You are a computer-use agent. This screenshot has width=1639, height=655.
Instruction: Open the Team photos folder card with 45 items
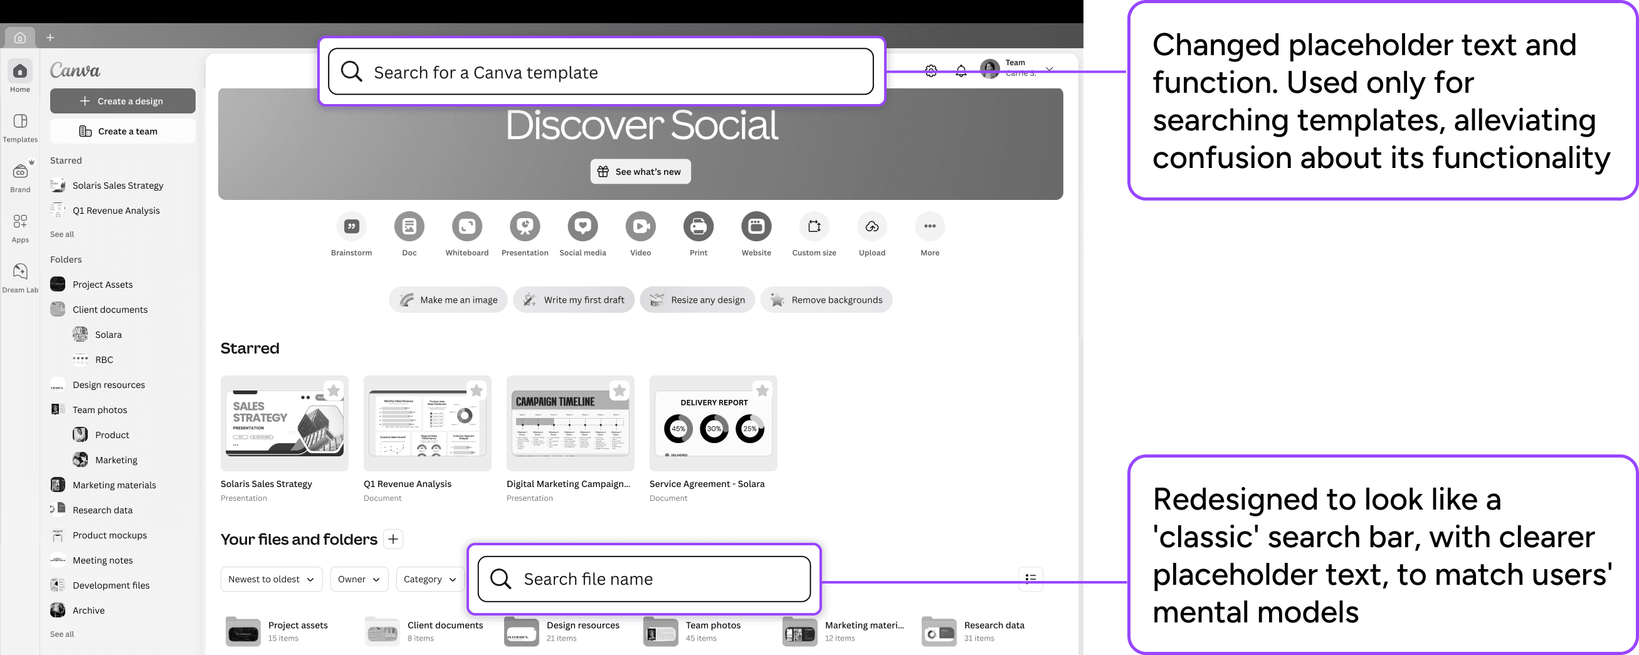coord(692,631)
